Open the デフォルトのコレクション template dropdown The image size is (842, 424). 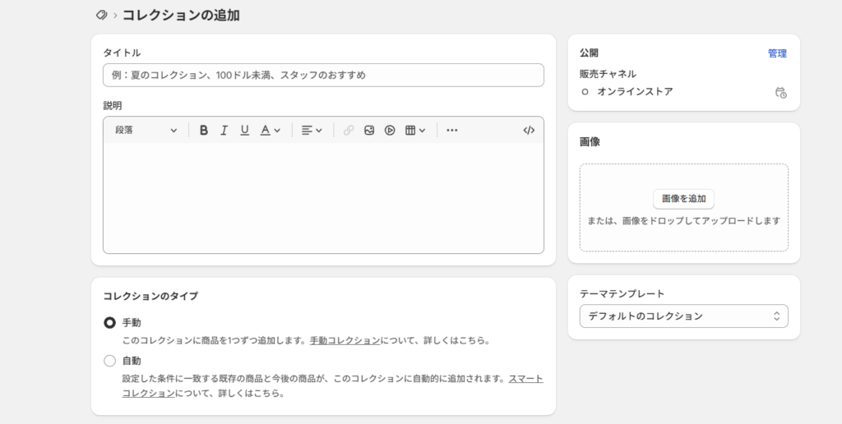click(x=683, y=316)
